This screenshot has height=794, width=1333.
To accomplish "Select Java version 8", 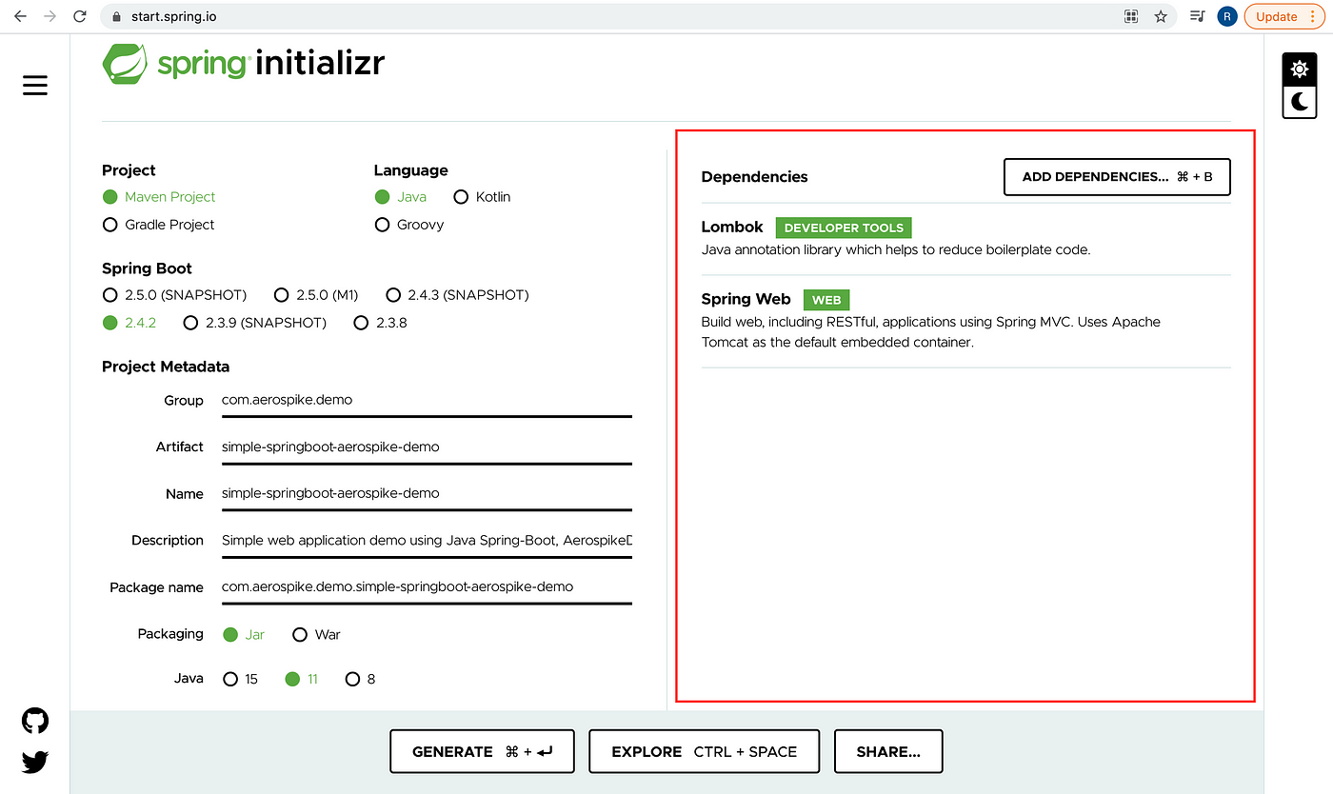I will [x=360, y=679].
